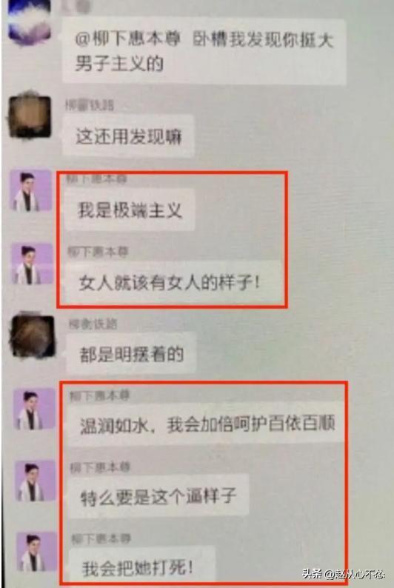Open the 柳下惠本尊 name above 我是极端主义
The height and width of the screenshot is (588, 394).
[x=97, y=178]
